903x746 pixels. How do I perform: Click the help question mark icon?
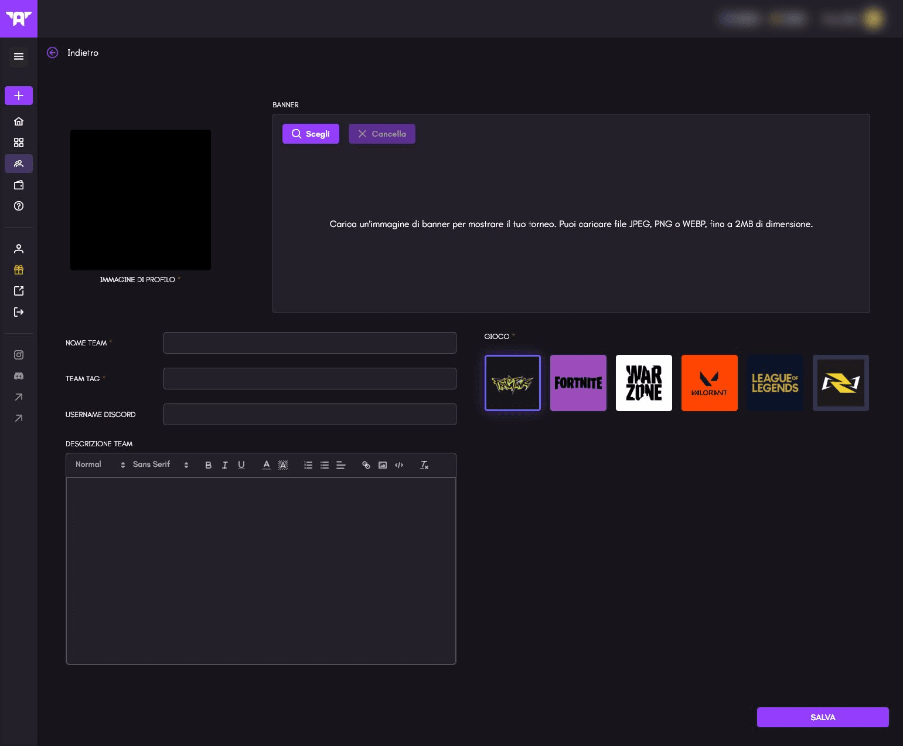(19, 206)
